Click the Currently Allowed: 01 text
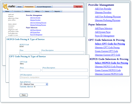This screenshot has width=132, height=106. click(28, 87)
